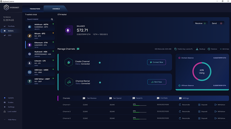Viewport: 231px width, 129px height.
Task: Reconcile Channel 3
Action: (x=184, y=118)
